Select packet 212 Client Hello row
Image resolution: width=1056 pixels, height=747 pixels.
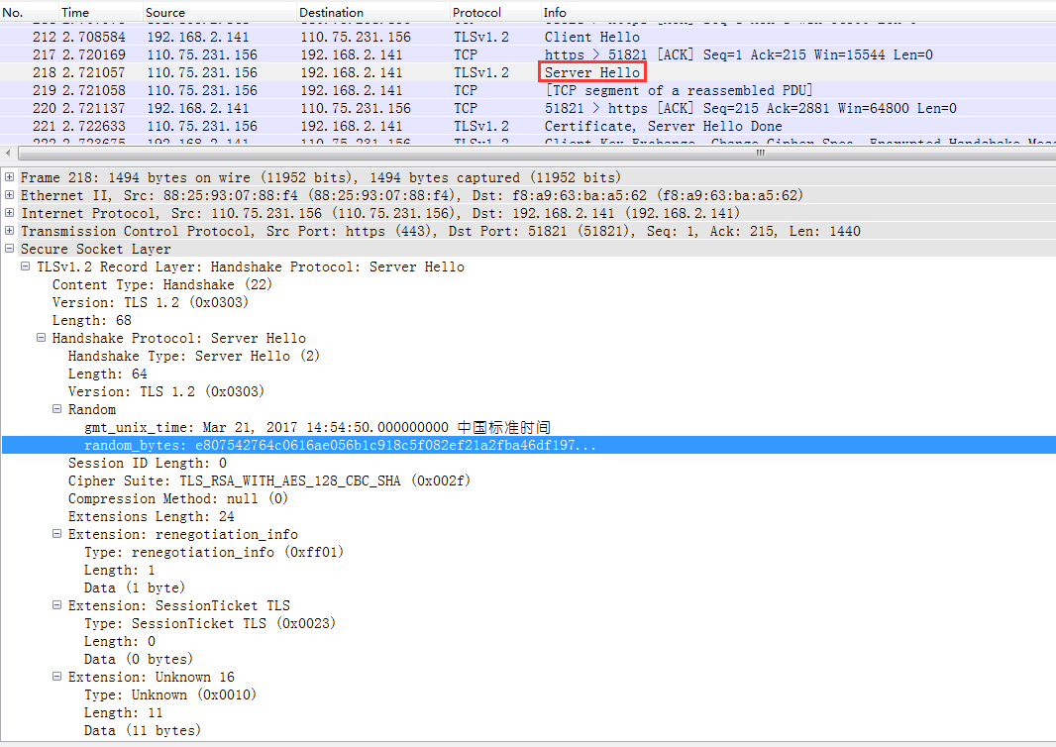pyautogui.click(x=396, y=37)
